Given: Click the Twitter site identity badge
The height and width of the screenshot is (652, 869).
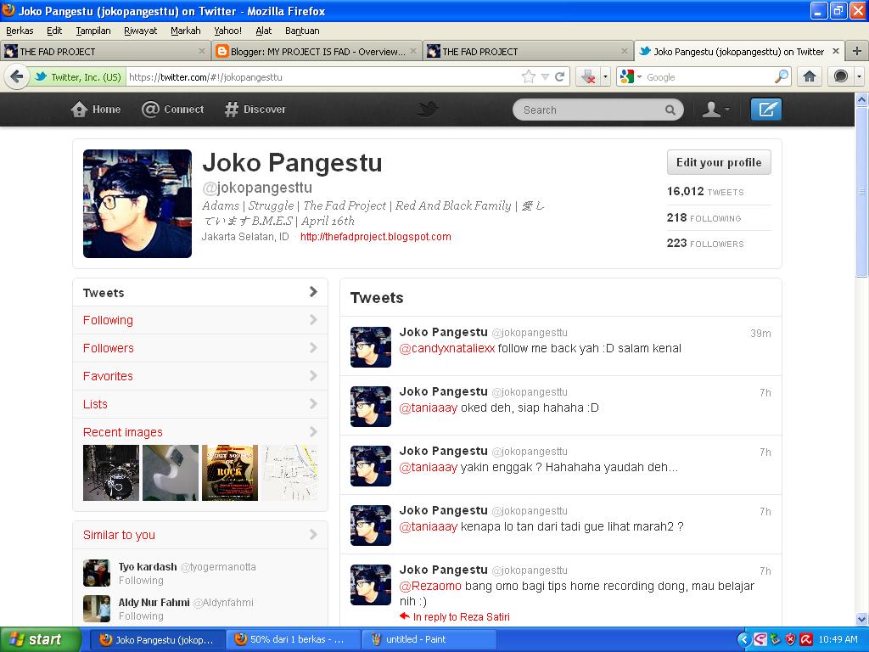Looking at the screenshot, I should tap(76, 77).
